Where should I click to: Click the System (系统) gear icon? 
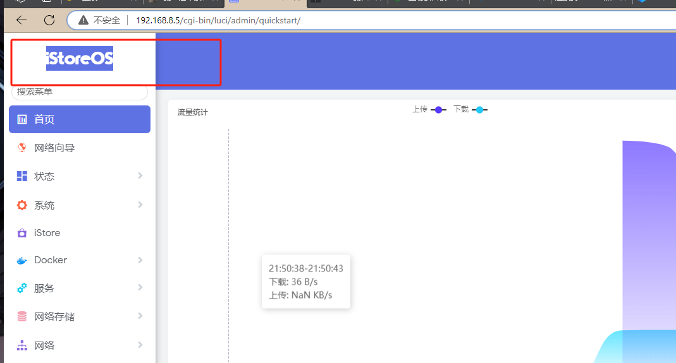[22, 205]
